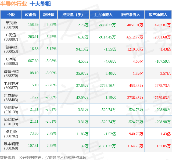Click volume cell 4.55万
This screenshot has width=172, height=160.
click(83, 61)
